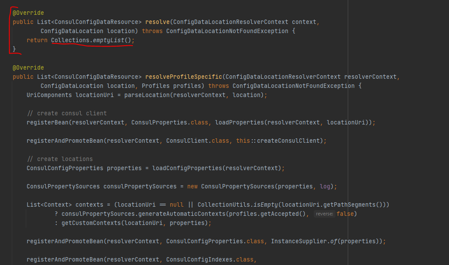Click the UriComponents type declaration
This screenshot has height=265, width=449.
pyautogui.click(x=49, y=95)
